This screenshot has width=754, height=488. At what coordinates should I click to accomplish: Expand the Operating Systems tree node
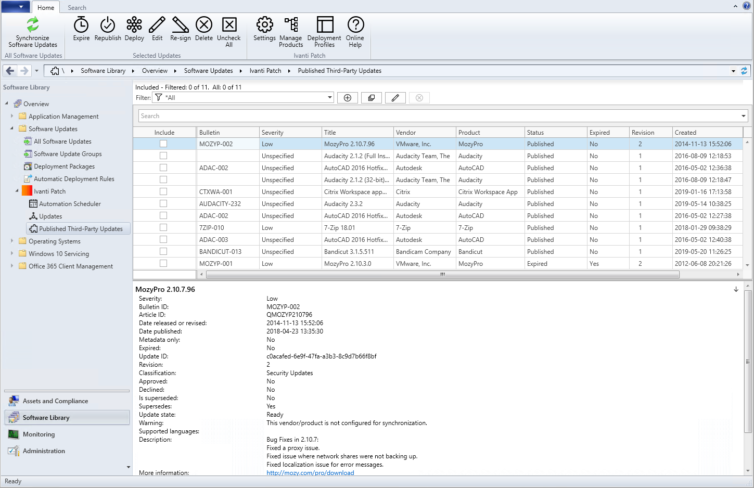coord(12,241)
